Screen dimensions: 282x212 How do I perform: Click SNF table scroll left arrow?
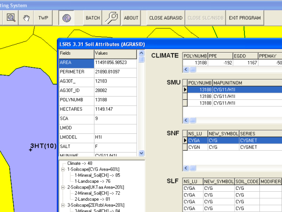[x=186, y=168]
